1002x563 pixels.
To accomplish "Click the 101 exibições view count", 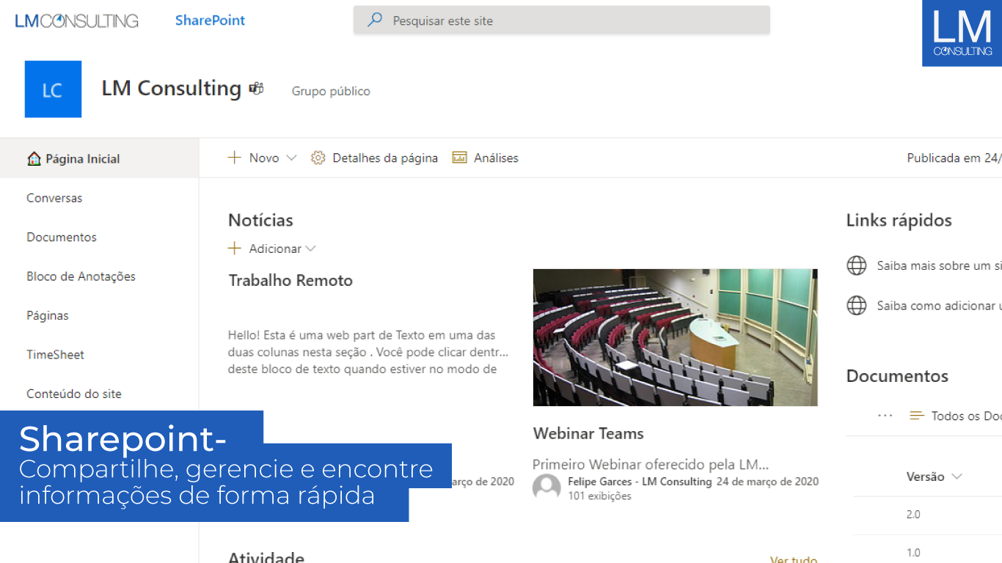I will [x=599, y=496].
